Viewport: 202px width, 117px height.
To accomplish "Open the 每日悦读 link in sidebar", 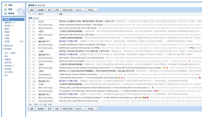I will [x=8, y=66].
